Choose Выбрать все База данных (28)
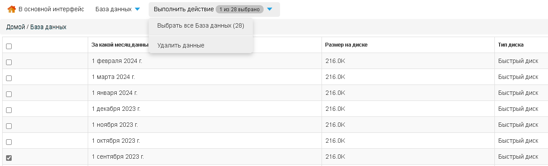Viewport: 548px width, 166px height. tap(201, 26)
